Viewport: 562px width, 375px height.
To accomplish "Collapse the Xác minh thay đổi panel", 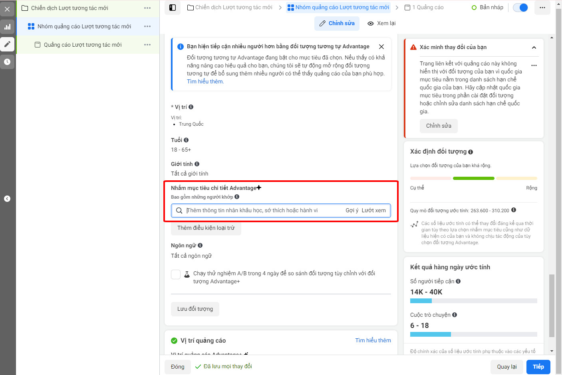I will (x=534, y=47).
